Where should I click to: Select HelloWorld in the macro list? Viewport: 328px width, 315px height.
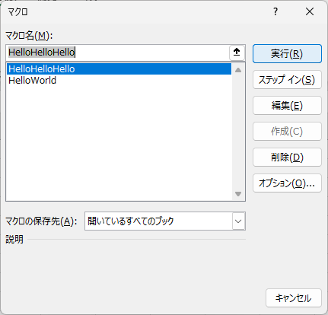coord(119,81)
